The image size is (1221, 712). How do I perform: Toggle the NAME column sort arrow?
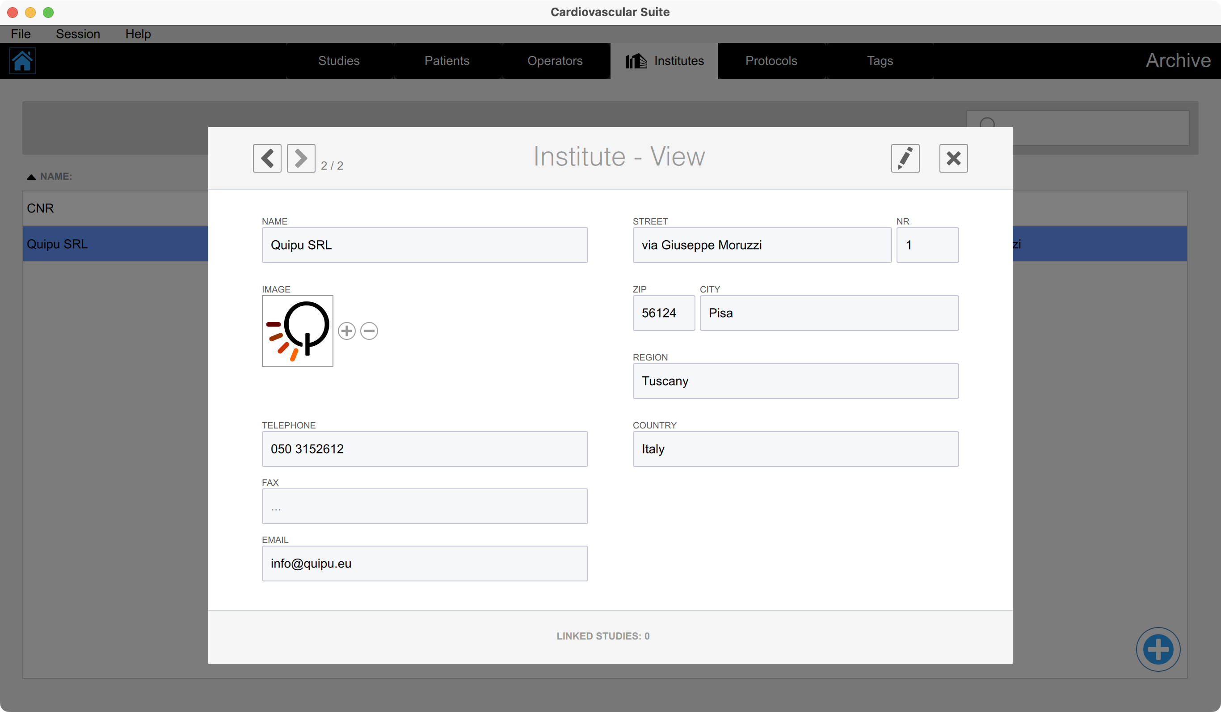(31, 177)
